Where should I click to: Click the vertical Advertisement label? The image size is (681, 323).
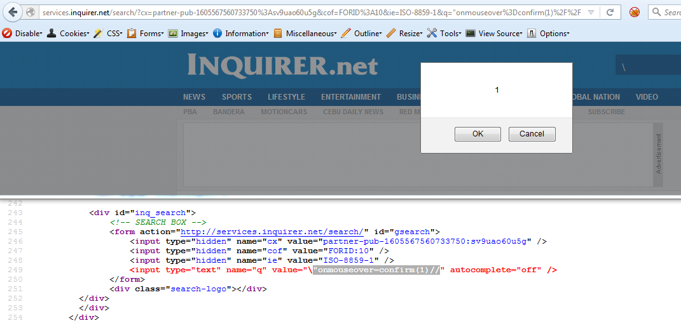click(659, 154)
